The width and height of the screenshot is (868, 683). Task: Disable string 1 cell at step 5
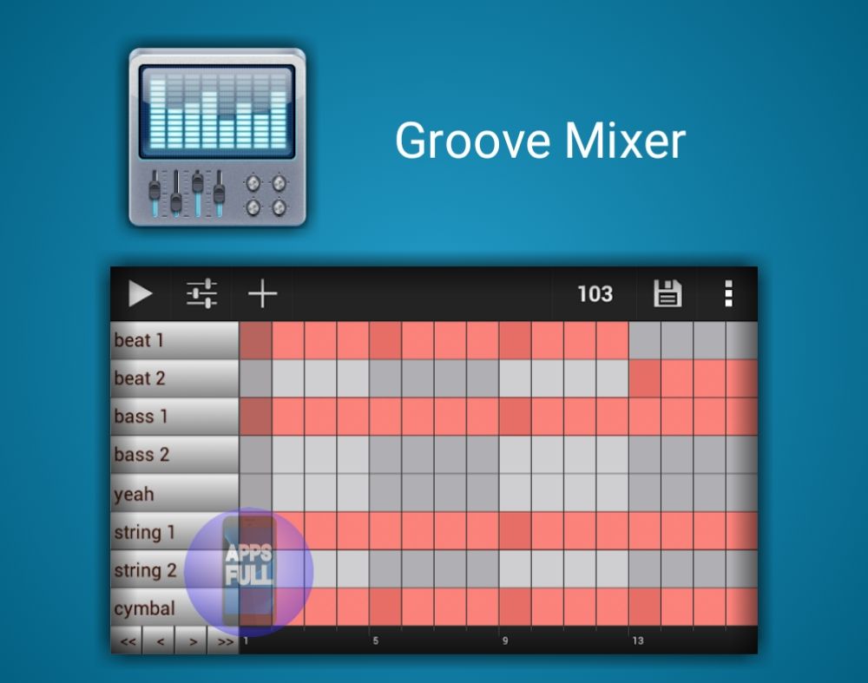pos(385,531)
